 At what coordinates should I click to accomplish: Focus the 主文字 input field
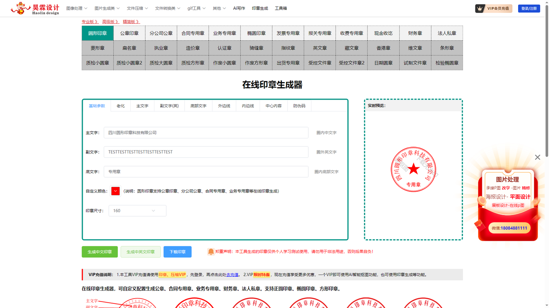206,133
